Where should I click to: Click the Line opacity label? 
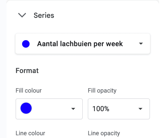click(x=104, y=133)
